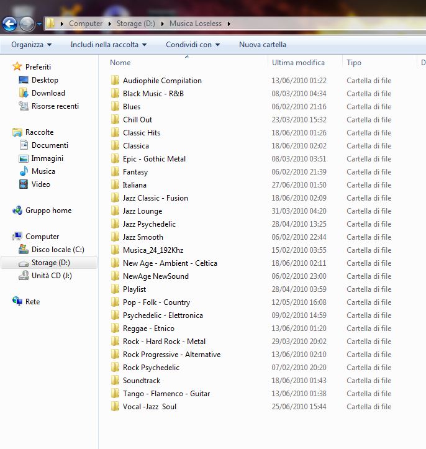Viewport: 426px width, 449px height.
Task: Select the Playlist folder name
Action: (x=135, y=289)
